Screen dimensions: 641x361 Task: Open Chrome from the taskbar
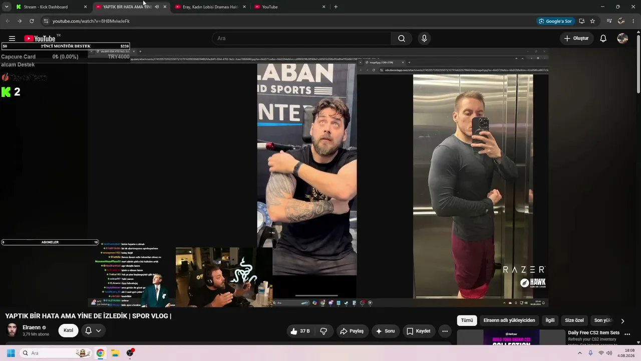(100, 353)
